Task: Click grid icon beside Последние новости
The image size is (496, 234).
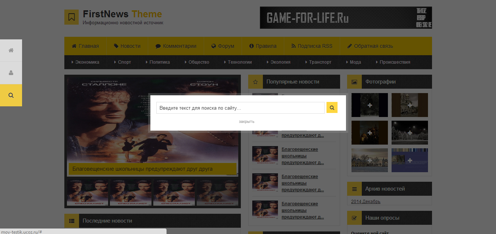Action: pyautogui.click(x=72, y=221)
